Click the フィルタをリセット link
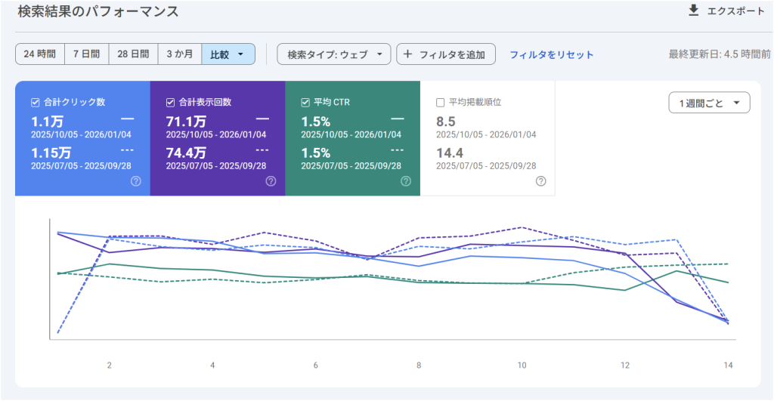This screenshot has height=401, width=774. tap(551, 54)
